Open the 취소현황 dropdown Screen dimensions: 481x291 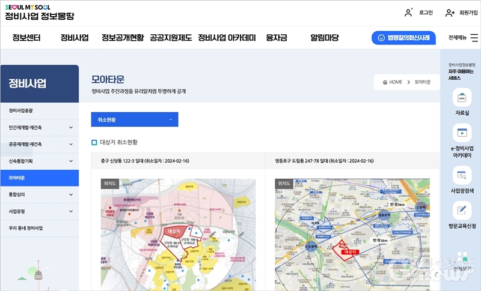click(135, 119)
